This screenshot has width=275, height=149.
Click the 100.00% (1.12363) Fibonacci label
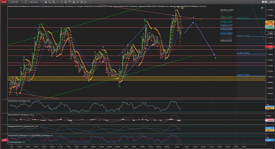coord(227,10)
